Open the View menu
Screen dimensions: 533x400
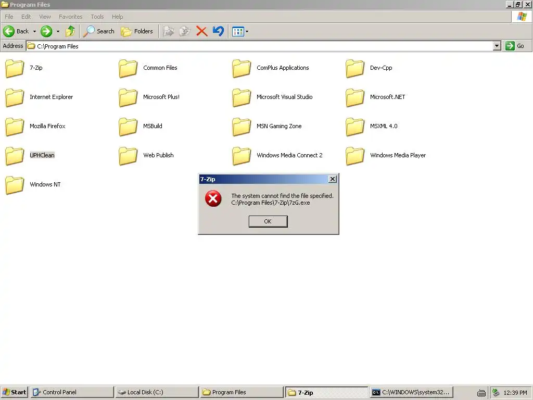[45, 17]
